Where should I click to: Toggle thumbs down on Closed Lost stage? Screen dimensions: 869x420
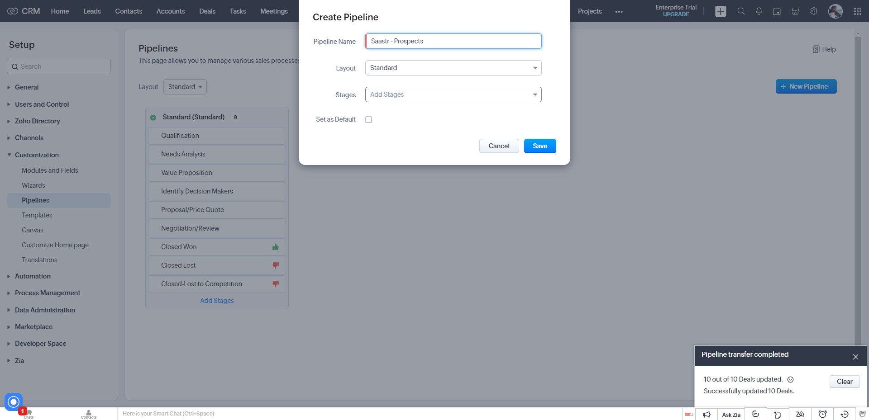pos(276,265)
